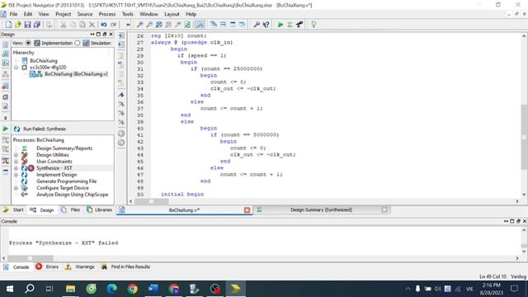
Task: Click the console horizontal scrollbar thumb
Action: pyautogui.click(x=31, y=258)
